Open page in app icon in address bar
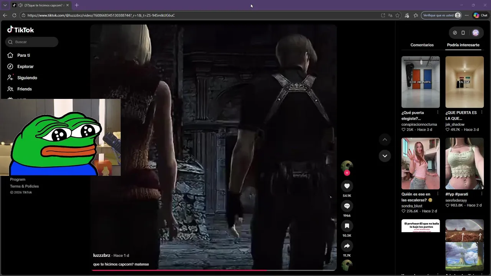This screenshot has height=276, width=491. (383, 15)
